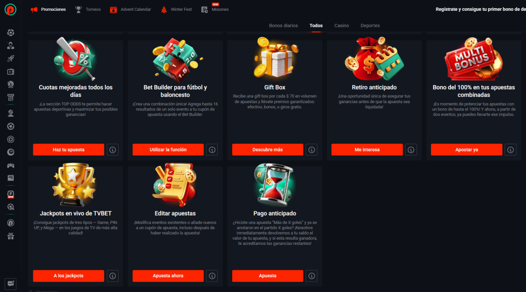Image resolution: width=526 pixels, height=292 pixels.
Task: Open the rocket crash games sidebar icon
Action: tap(11, 59)
